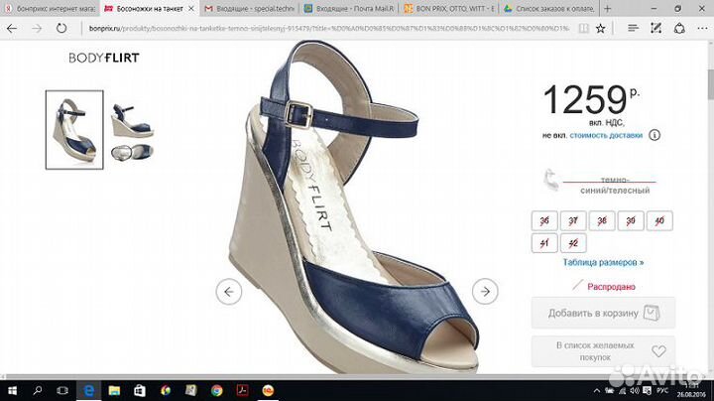Choose size 38
Viewport: 714px width, 401px height.
pyautogui.click(x=602, y=221)
